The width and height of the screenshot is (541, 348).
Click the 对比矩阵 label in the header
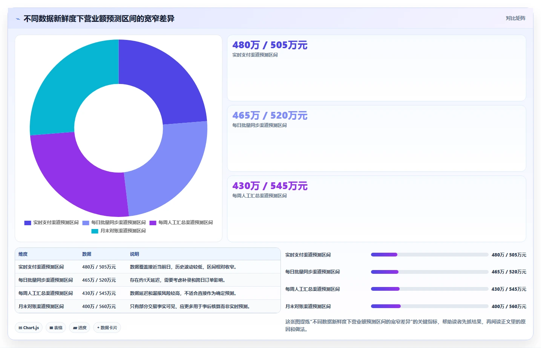[515, 18]
